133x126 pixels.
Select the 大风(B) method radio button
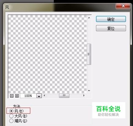pos(11,116)
